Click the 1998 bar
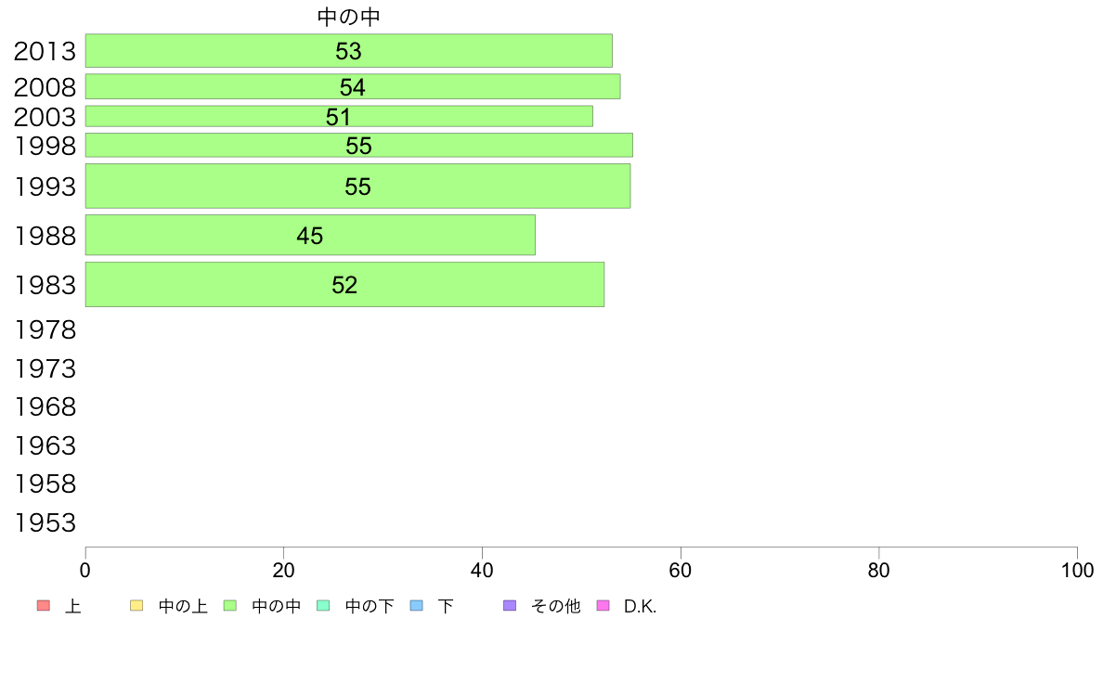The height and width of the screenshot is (683, 1103). click(358, 145)
